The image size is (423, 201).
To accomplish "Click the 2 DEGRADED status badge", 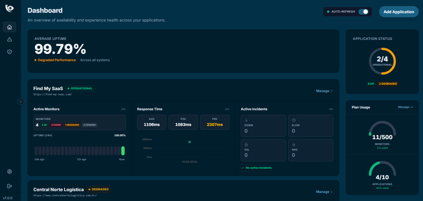I will click(x=388, y=84).
